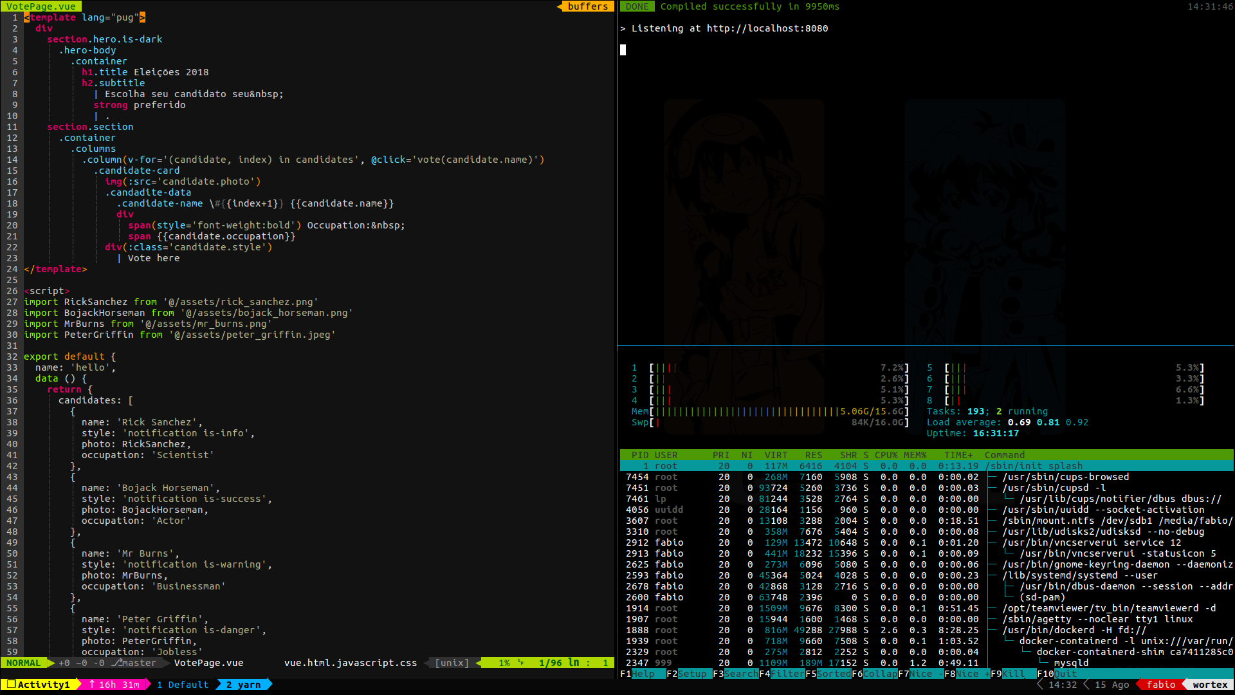Click the square icon before Activity1
This screenshot has width=1235, height=695.
tap(11, 685)
